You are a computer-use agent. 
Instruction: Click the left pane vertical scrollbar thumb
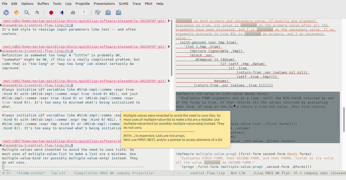click(x=172, y=47)
